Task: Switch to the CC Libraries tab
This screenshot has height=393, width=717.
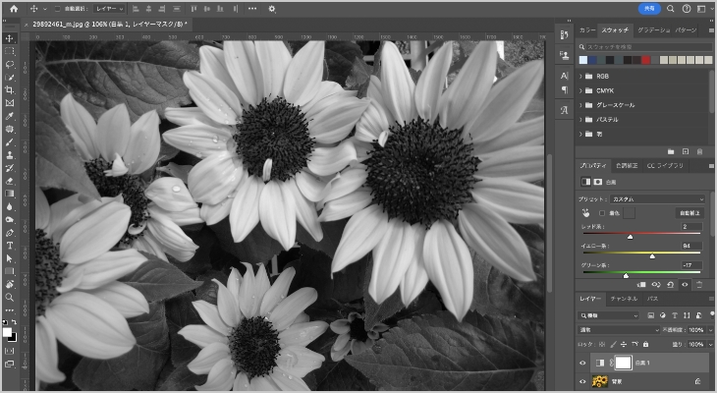Action: tap(665, 166)
